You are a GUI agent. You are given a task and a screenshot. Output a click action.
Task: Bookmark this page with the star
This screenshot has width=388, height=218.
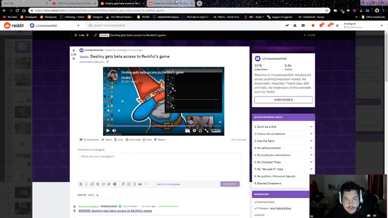point(327,11)
